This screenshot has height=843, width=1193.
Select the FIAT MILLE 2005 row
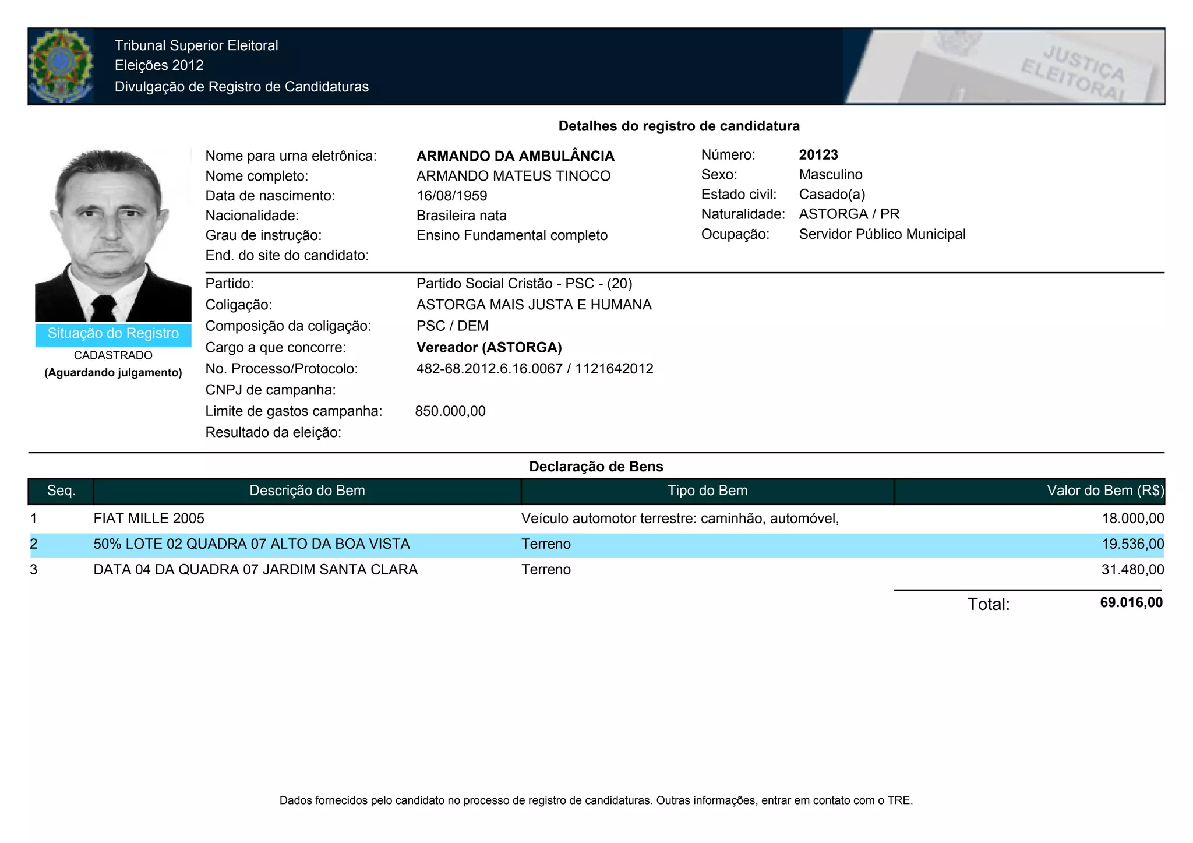pos(149,519)
